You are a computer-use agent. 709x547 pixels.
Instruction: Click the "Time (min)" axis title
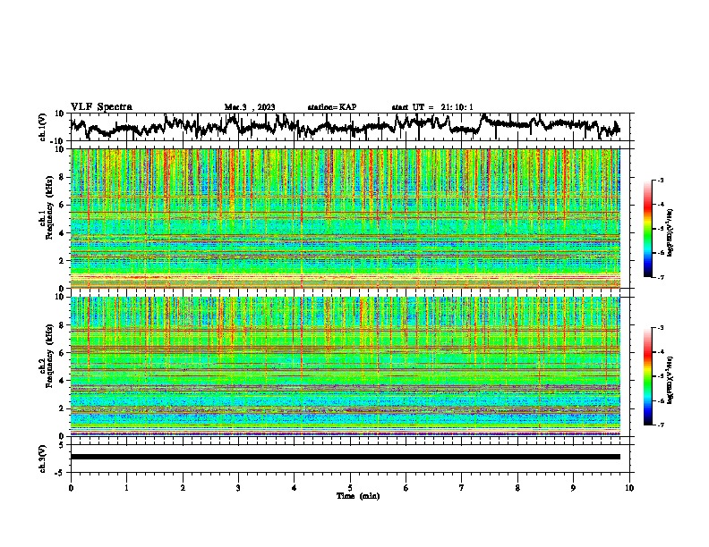click(x=358, y=496)
